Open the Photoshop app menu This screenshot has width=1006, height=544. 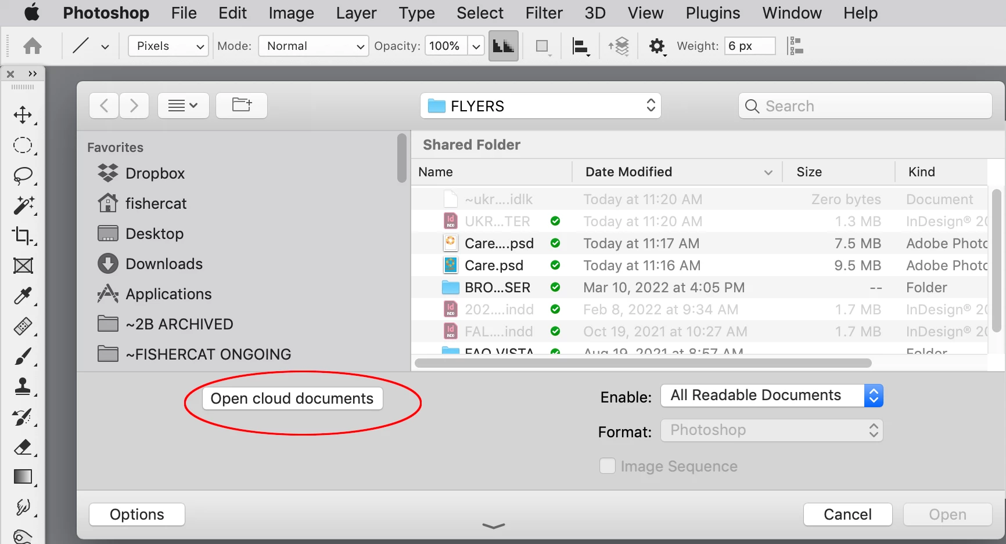106,13
